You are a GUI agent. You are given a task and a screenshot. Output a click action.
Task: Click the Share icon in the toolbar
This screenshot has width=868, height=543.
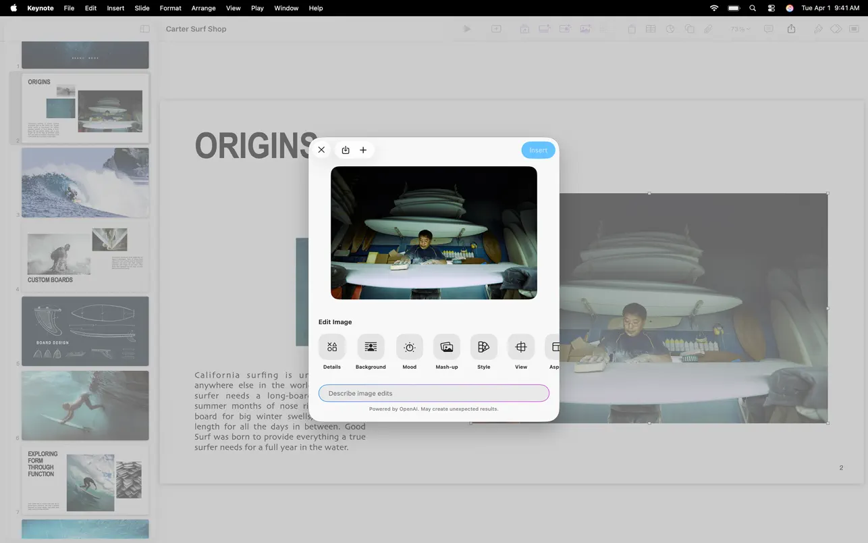[x=791, y=29]
